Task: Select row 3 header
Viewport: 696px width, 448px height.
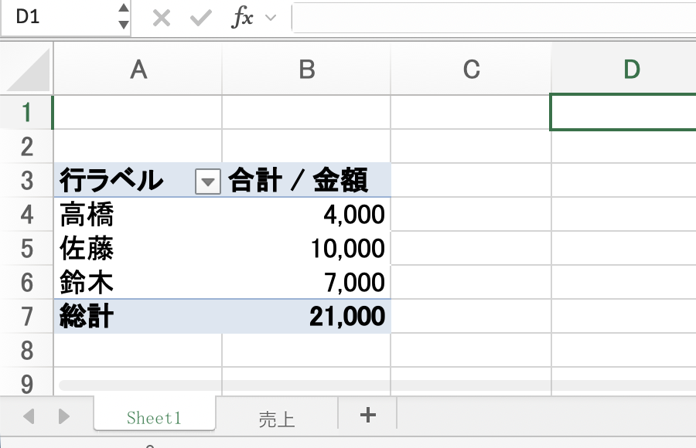Action: [x=26, y=181]
